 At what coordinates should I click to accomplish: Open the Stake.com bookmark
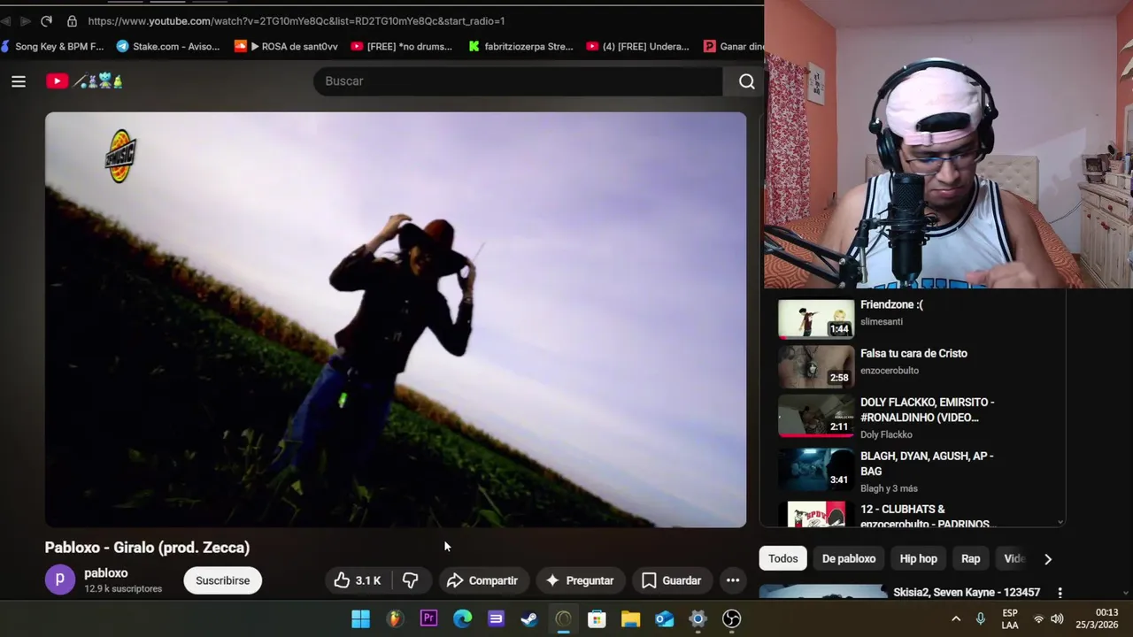pos(168,46)
